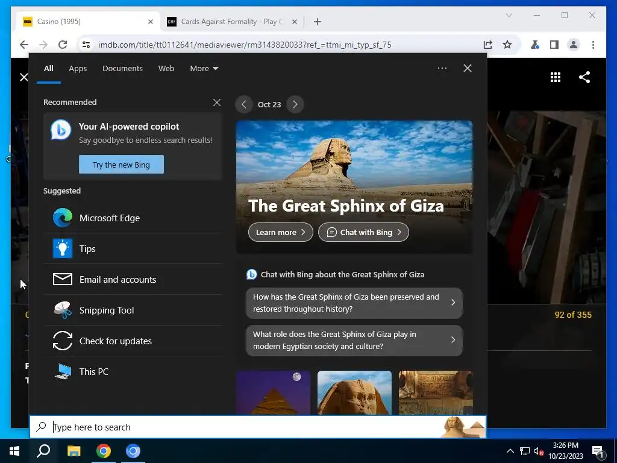Open the Chrome Labs flask icon
Screen dimensions: 617x463
click(535, 45)
